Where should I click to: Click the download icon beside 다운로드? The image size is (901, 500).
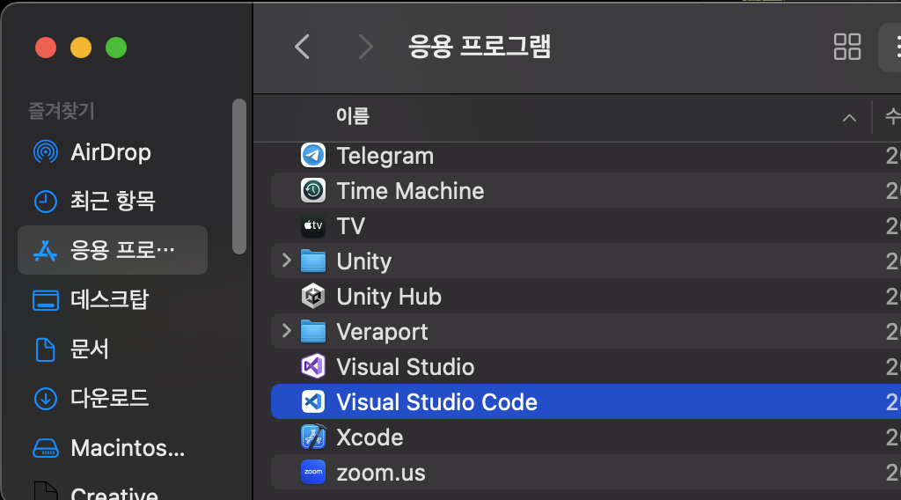click(x=46, y=398)
